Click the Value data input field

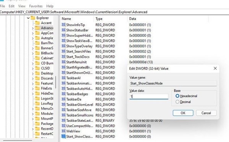coord(149,96)
